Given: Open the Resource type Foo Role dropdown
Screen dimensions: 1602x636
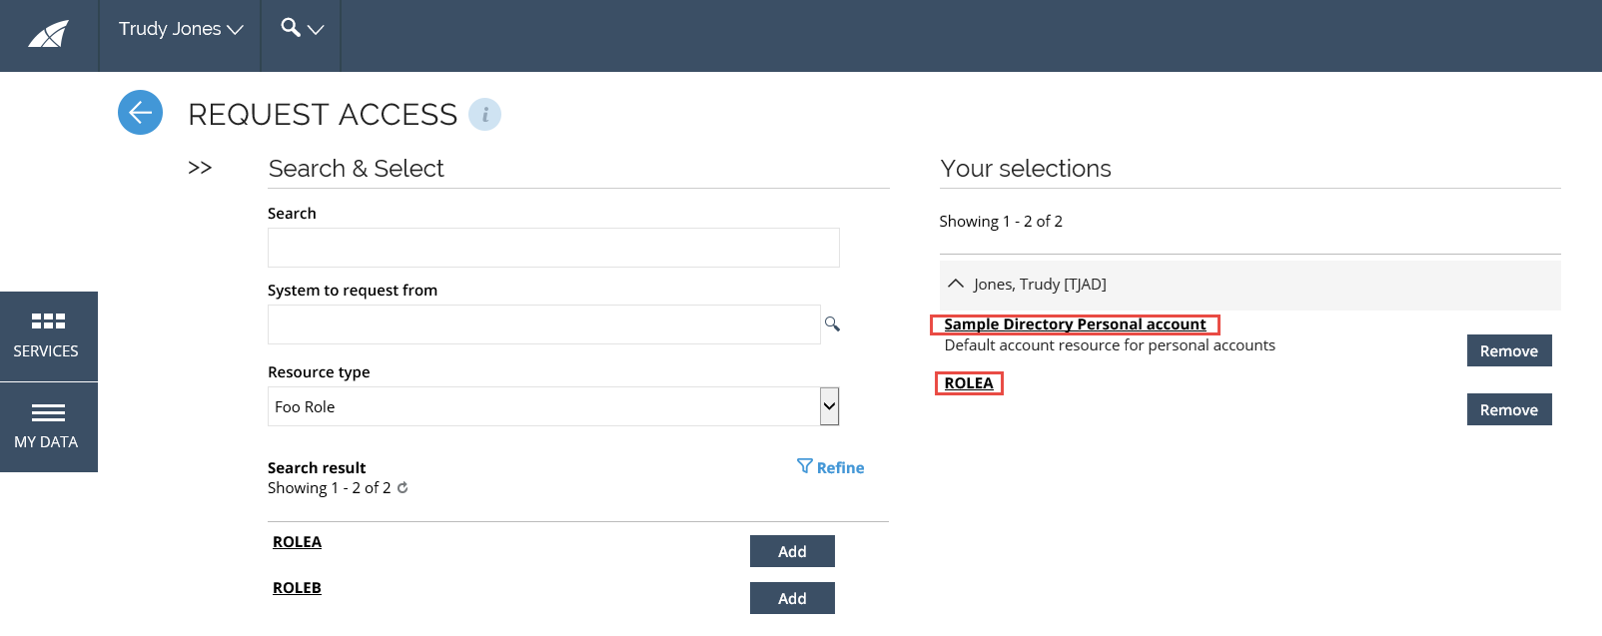Looking at the screenshot, I should (x=553, y=406).
